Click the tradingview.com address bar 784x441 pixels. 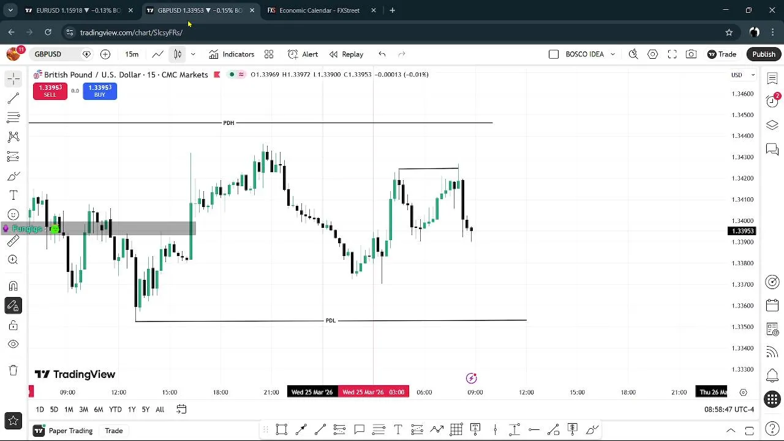tap(392, 32)
